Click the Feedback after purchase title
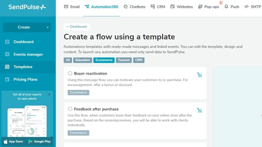The image size is (262, 147). point(96,109)
